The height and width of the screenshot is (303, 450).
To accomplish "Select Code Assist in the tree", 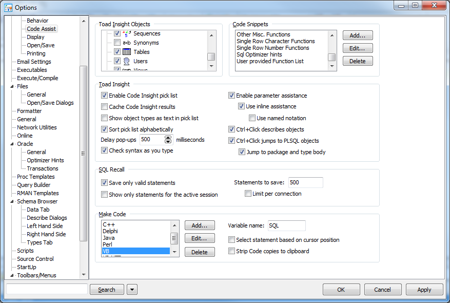I will pyautogui.click(x=42, y=29).
